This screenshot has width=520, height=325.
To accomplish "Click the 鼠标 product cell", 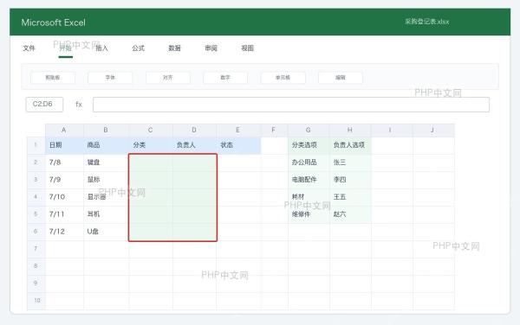I will [x=106, y=180].
